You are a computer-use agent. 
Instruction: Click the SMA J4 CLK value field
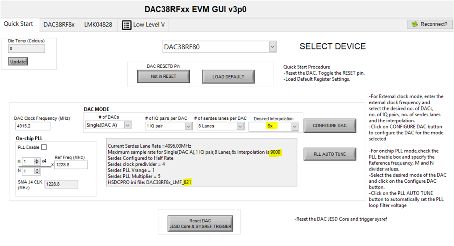pos(61,184)
